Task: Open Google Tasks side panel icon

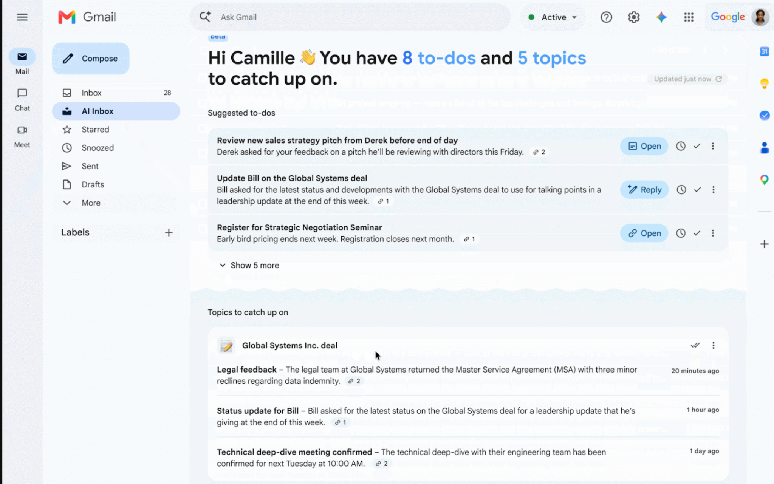Action: click(764, 115)
